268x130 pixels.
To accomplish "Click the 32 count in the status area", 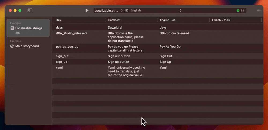I will tap(242, 11).
